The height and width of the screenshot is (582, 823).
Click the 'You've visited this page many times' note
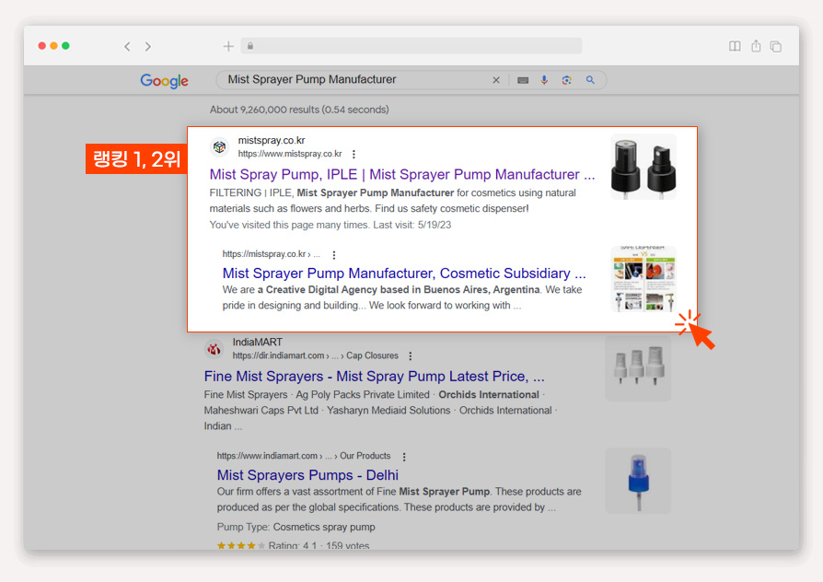click(x=330, y=225)
